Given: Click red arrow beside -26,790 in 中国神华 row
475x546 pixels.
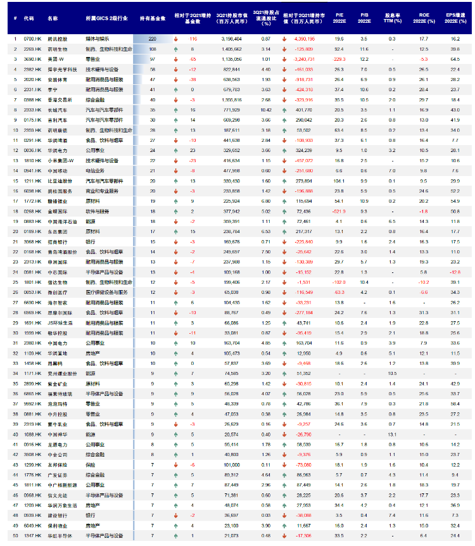Looking at the screenshot, I should tap(284, 435).
